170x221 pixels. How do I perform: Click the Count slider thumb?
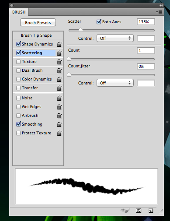[69, 59]
